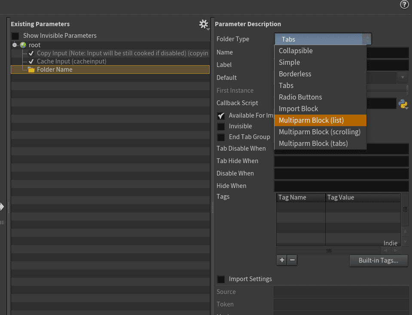Screen dimensions: 412x315
Task: Click the root node globe icon
Action: tap(23, 45)
